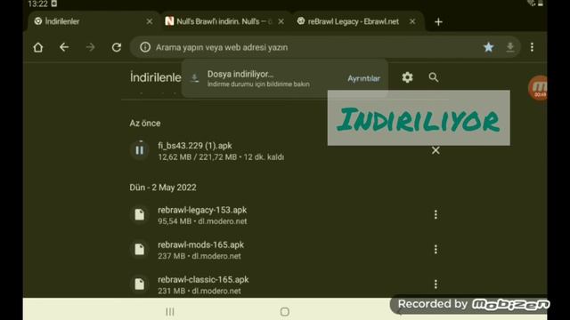The width and height of the screenshot is (570, 320).
Task: Bookmark this page with the star
Action: (x=489, y=47)
